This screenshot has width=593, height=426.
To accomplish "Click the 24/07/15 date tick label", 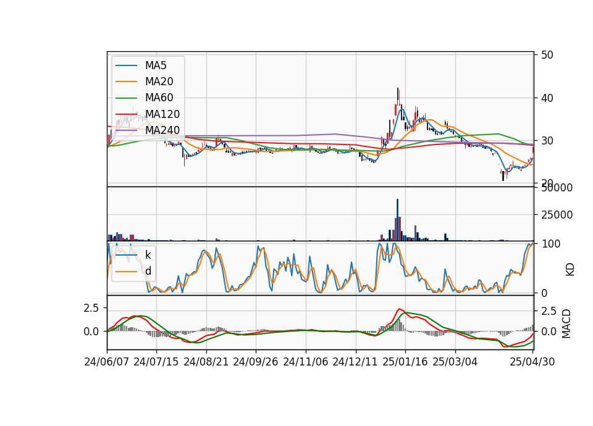I will [x=156, y=362].
